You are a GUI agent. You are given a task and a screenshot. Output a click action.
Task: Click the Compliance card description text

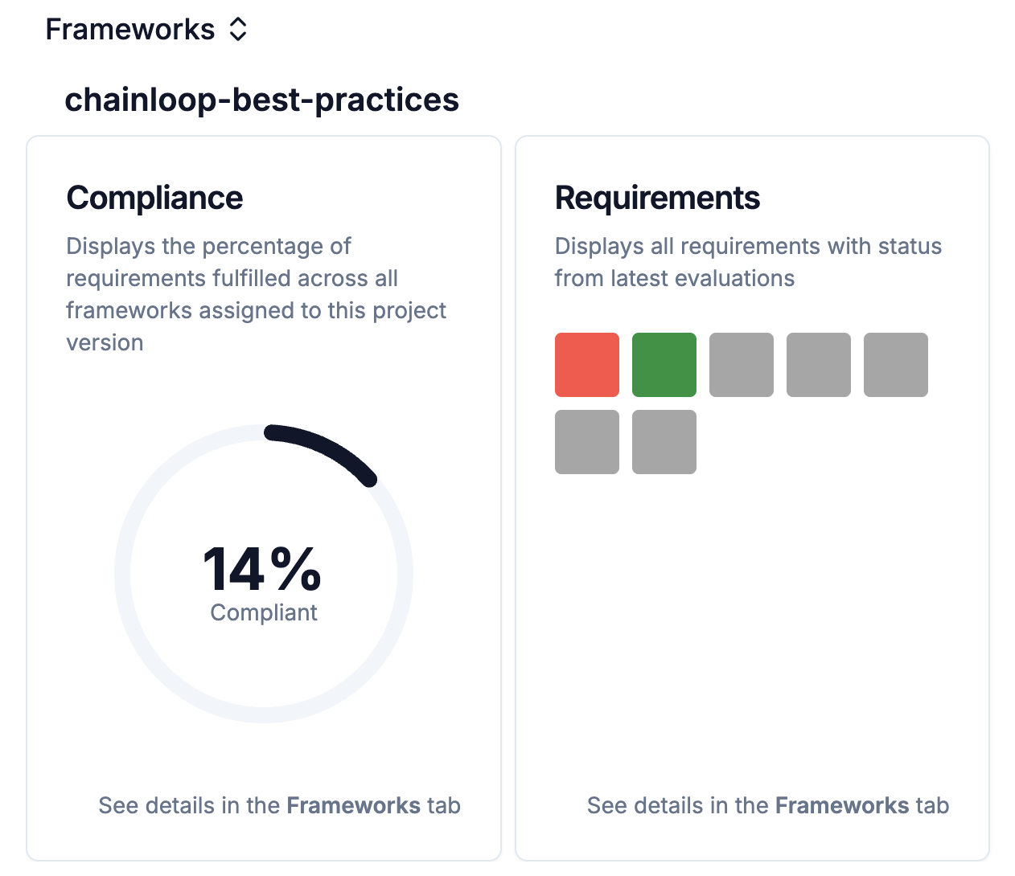point(256,294)
